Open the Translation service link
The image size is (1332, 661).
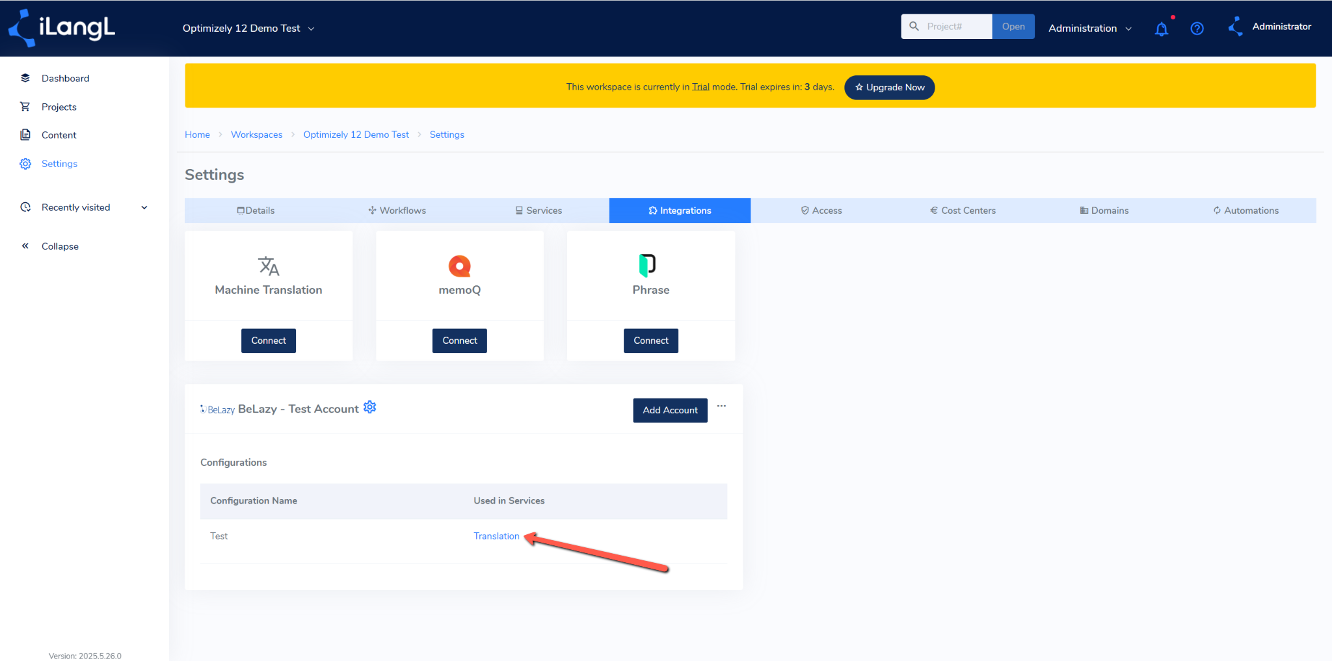[496, 536]
